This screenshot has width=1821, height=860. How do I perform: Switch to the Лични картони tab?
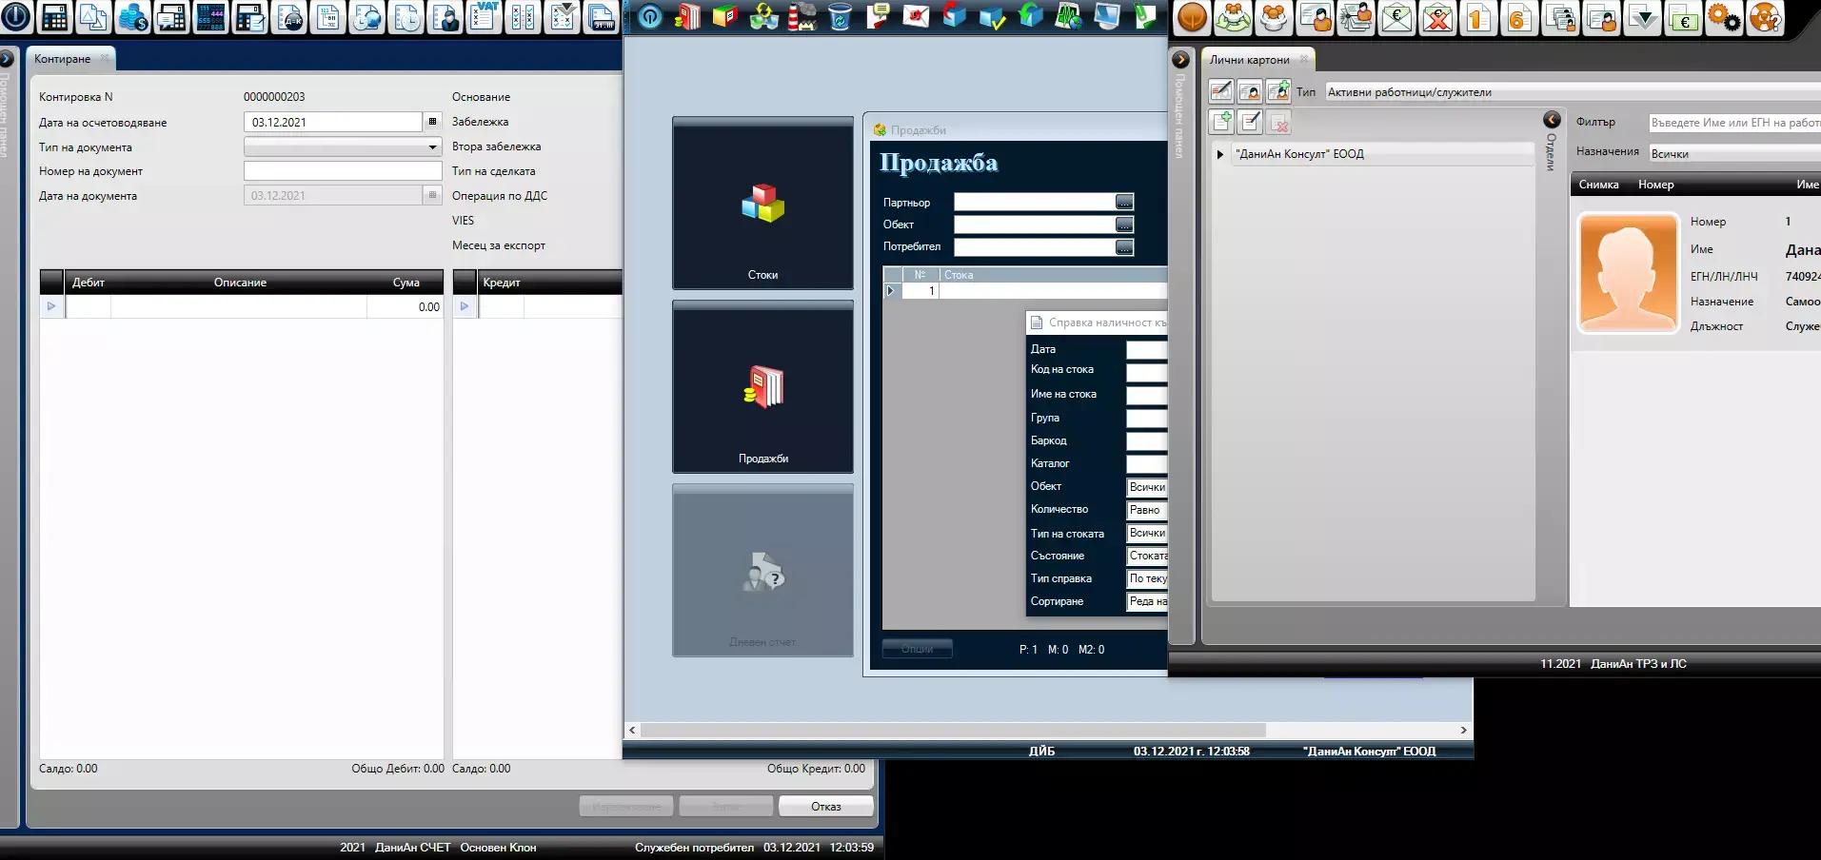tap(1250, 60)
